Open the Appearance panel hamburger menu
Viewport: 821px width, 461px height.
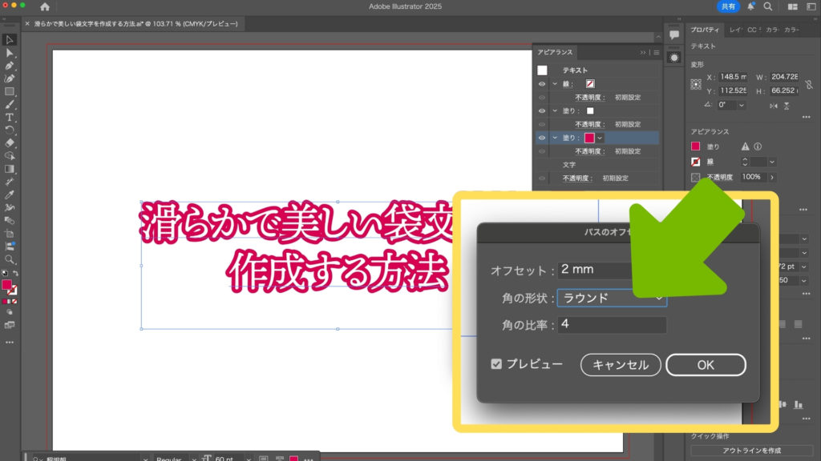pyautogui.click(x=656, y=53)
